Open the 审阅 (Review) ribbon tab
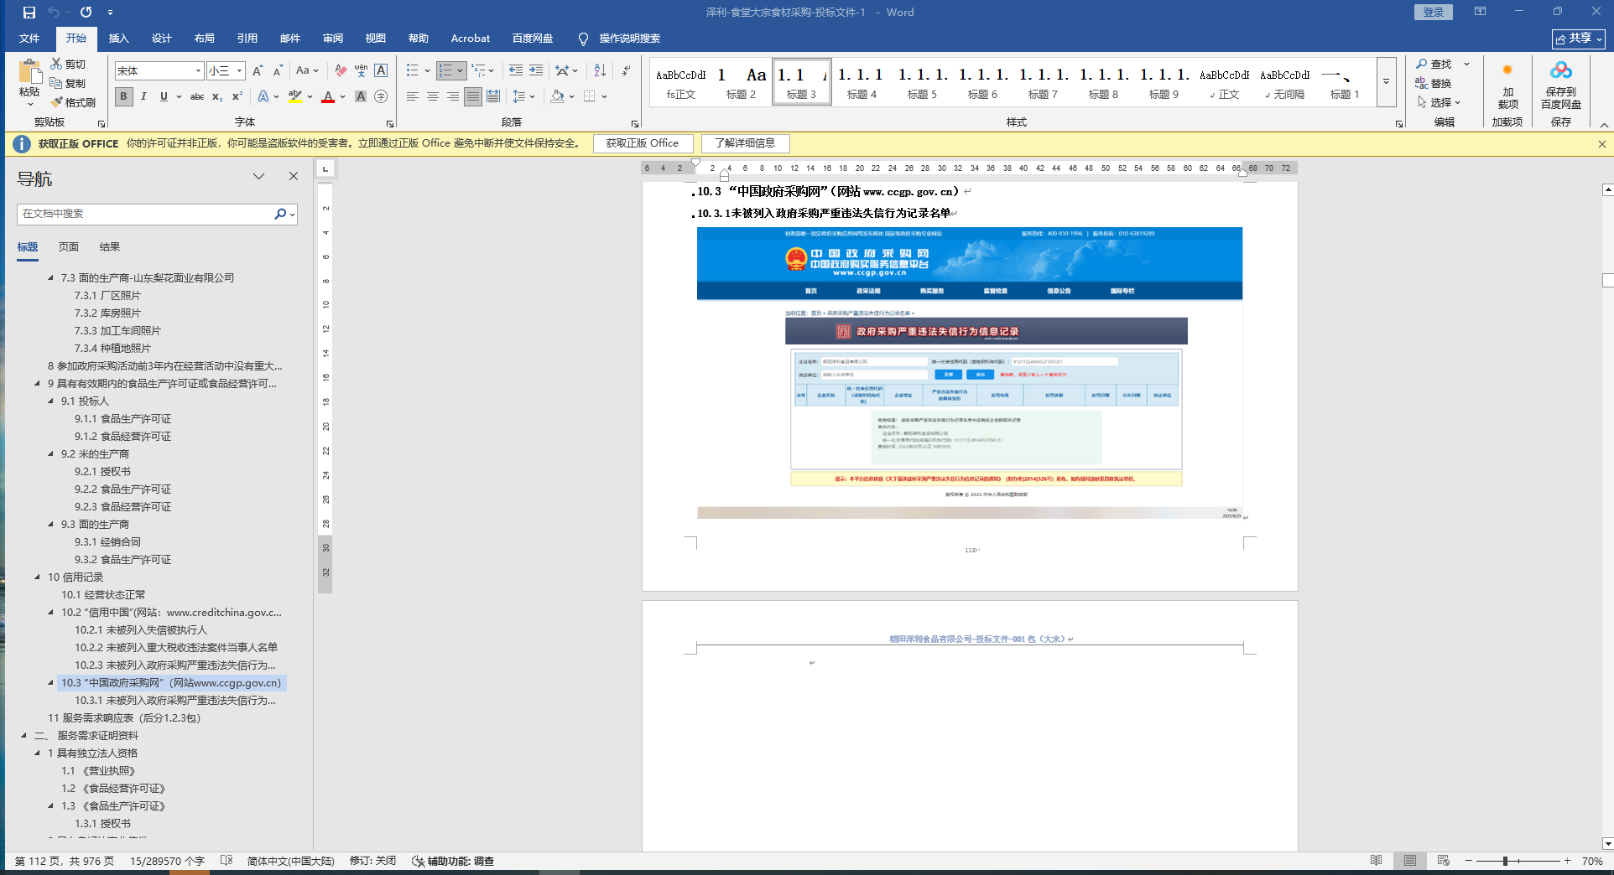The image size is (1614, 875). 333,39
